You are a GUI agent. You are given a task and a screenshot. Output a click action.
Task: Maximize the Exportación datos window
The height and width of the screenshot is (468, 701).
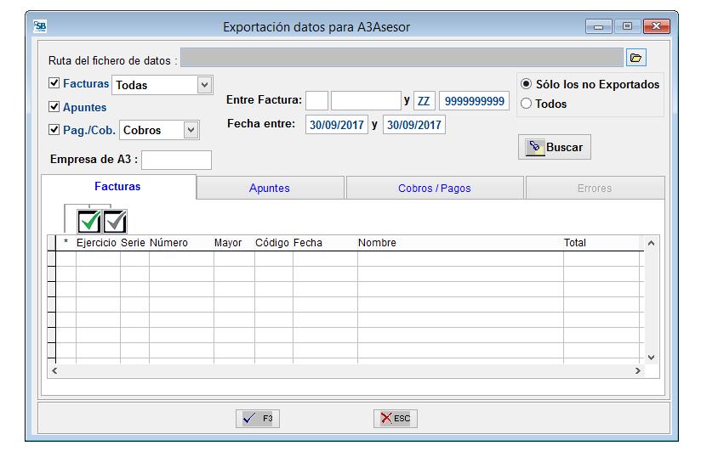click(627, 27)
